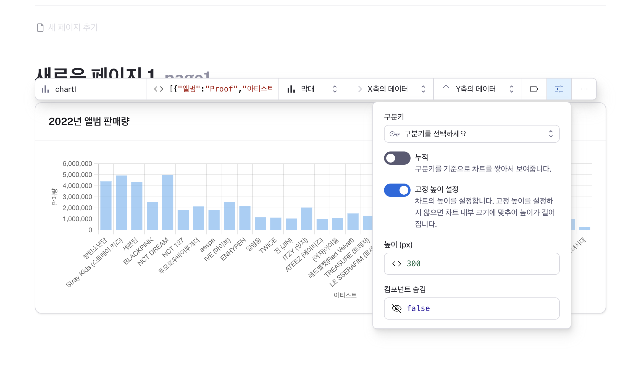Open the Y축의 데이터 dropdown
This screenshot has height=366, width=636.
[478, 89]
